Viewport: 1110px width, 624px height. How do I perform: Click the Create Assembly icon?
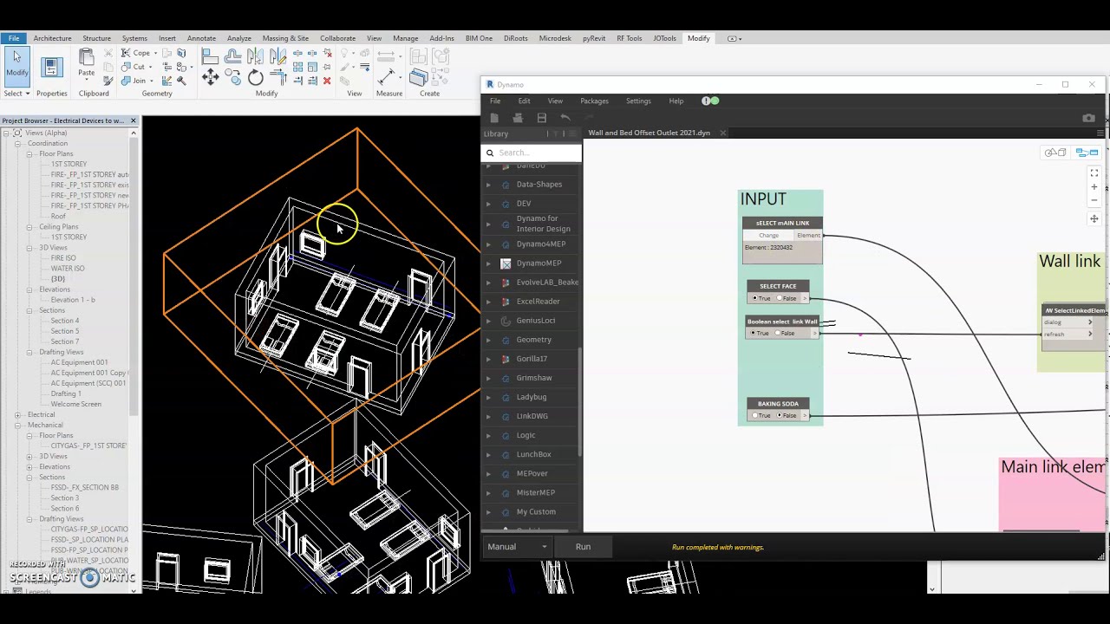pyautogui.click(x=418, y=56)
